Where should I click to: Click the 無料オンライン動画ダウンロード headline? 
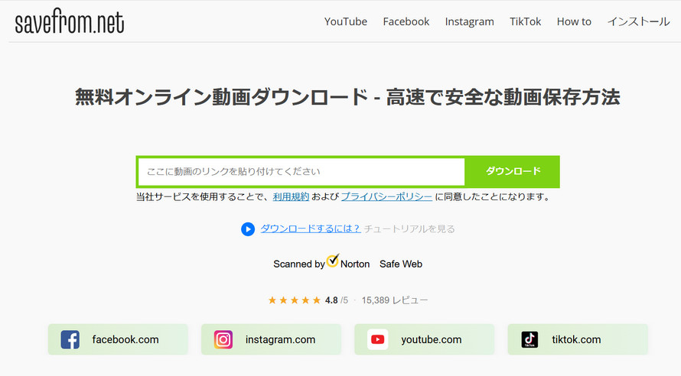click(x=347, y=97)
